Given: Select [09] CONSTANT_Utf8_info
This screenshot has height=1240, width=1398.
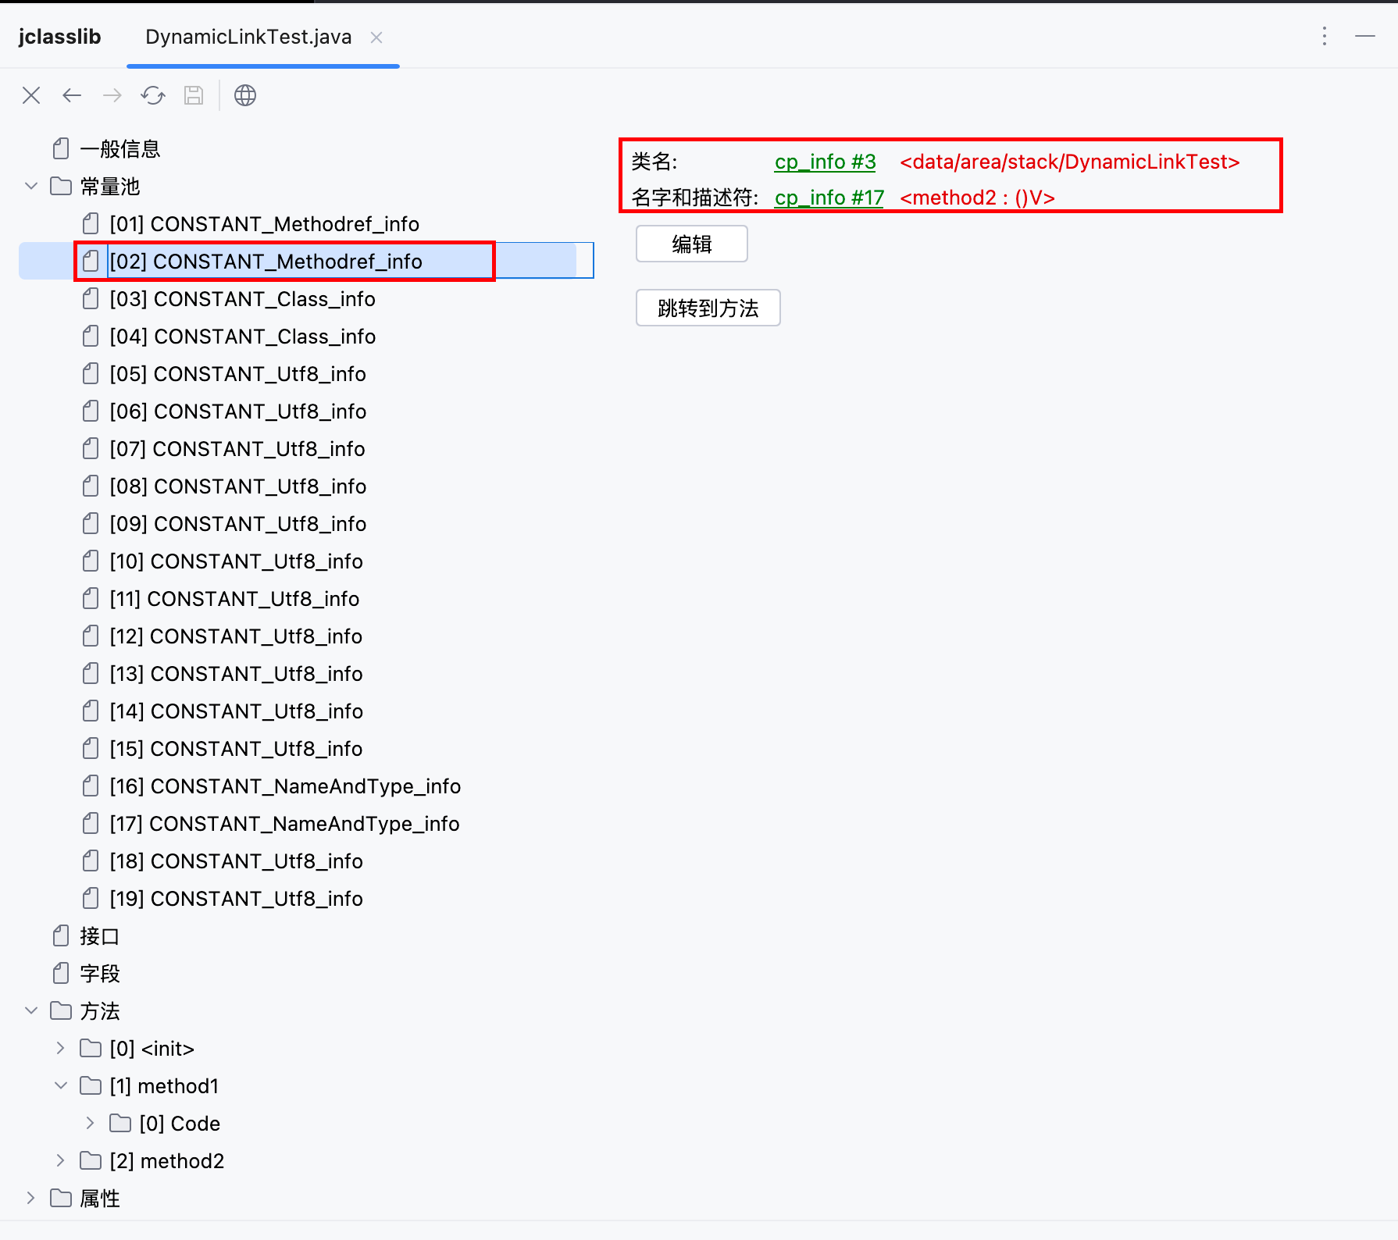Looking at the screenshot, I should [x=238, y=524].
